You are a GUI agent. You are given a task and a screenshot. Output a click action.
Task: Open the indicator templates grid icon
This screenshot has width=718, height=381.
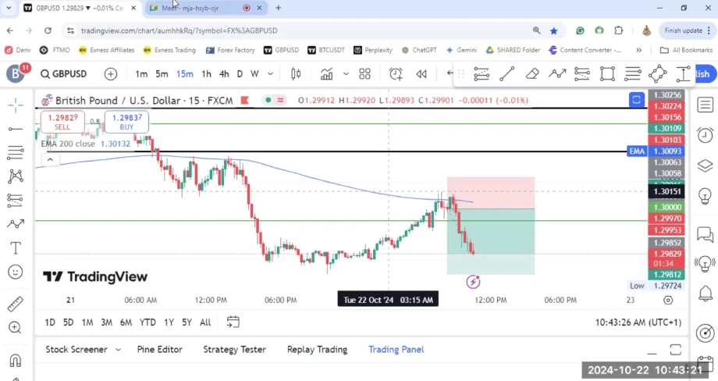(365, 73)
